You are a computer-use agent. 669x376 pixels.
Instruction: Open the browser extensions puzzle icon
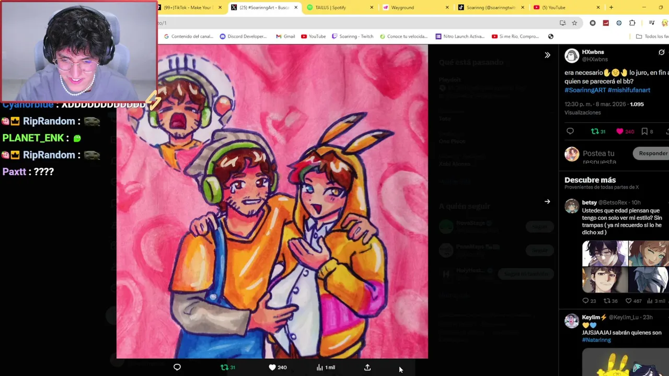coord(632,23)
